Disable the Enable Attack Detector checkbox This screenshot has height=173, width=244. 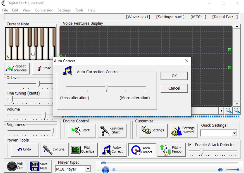coord(190,145)
